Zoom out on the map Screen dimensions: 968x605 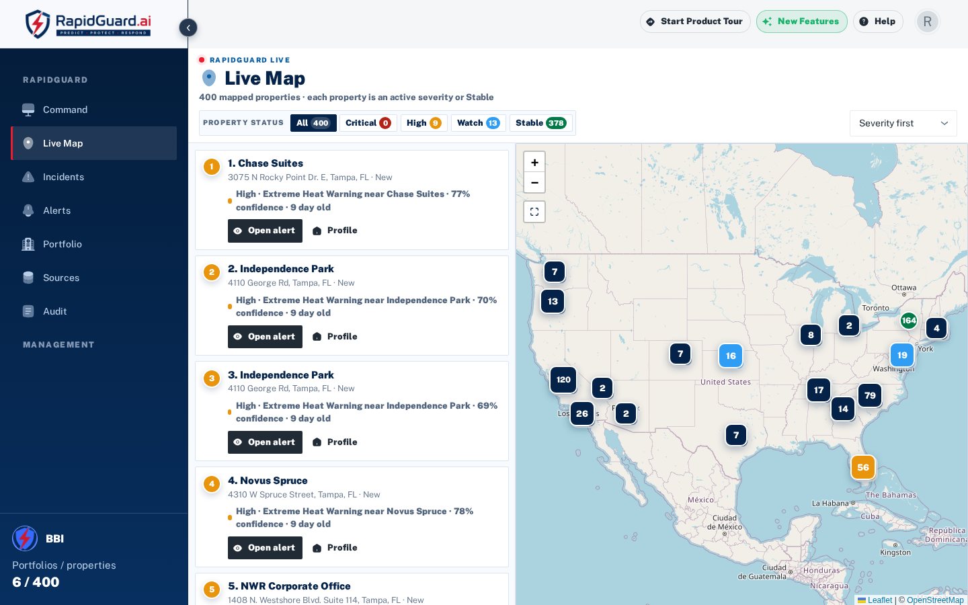(534, 182)
